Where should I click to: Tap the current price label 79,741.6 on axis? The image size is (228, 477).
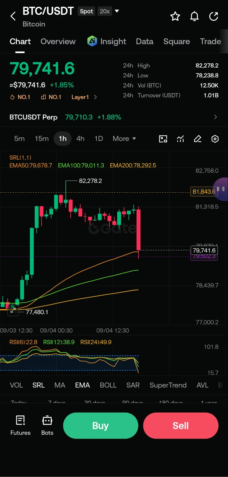(204, 251)
